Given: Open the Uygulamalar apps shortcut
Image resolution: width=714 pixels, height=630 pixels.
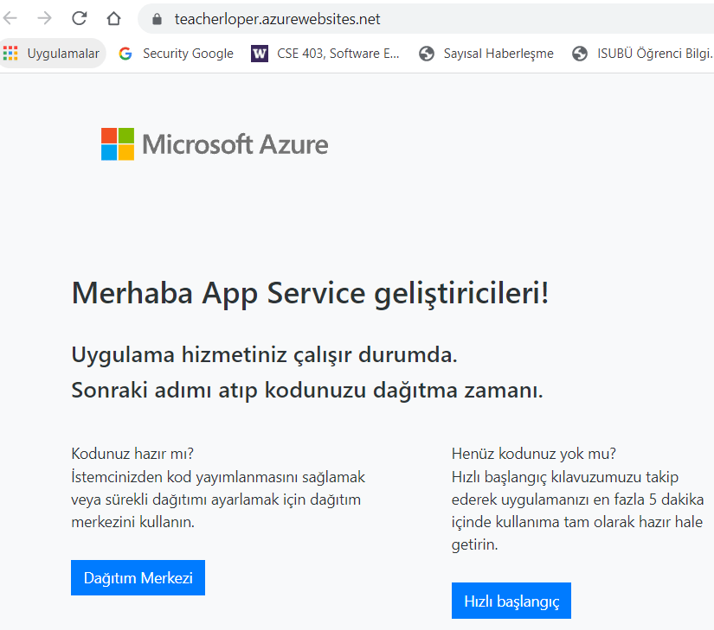Looking at the screenshot, I should tap(52, 54).
